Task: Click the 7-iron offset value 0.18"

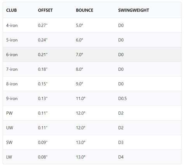Action: click(x=43, y=69)
